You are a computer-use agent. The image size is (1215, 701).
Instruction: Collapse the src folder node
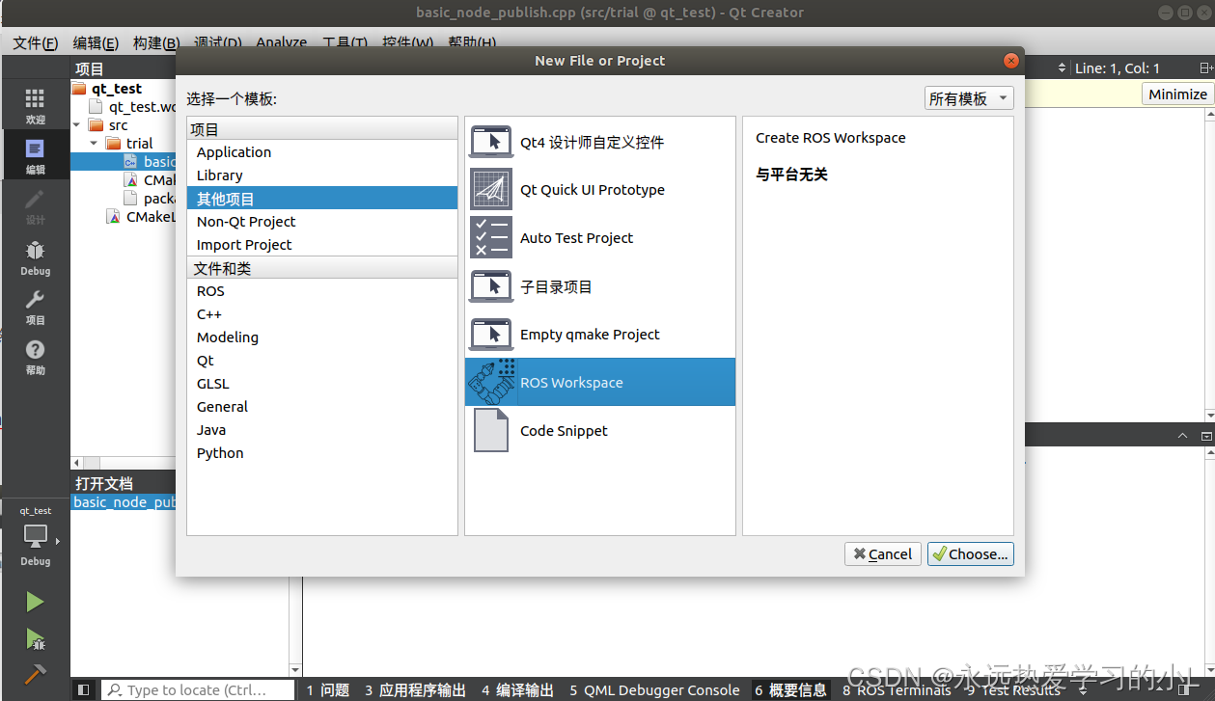click(78, 124)
